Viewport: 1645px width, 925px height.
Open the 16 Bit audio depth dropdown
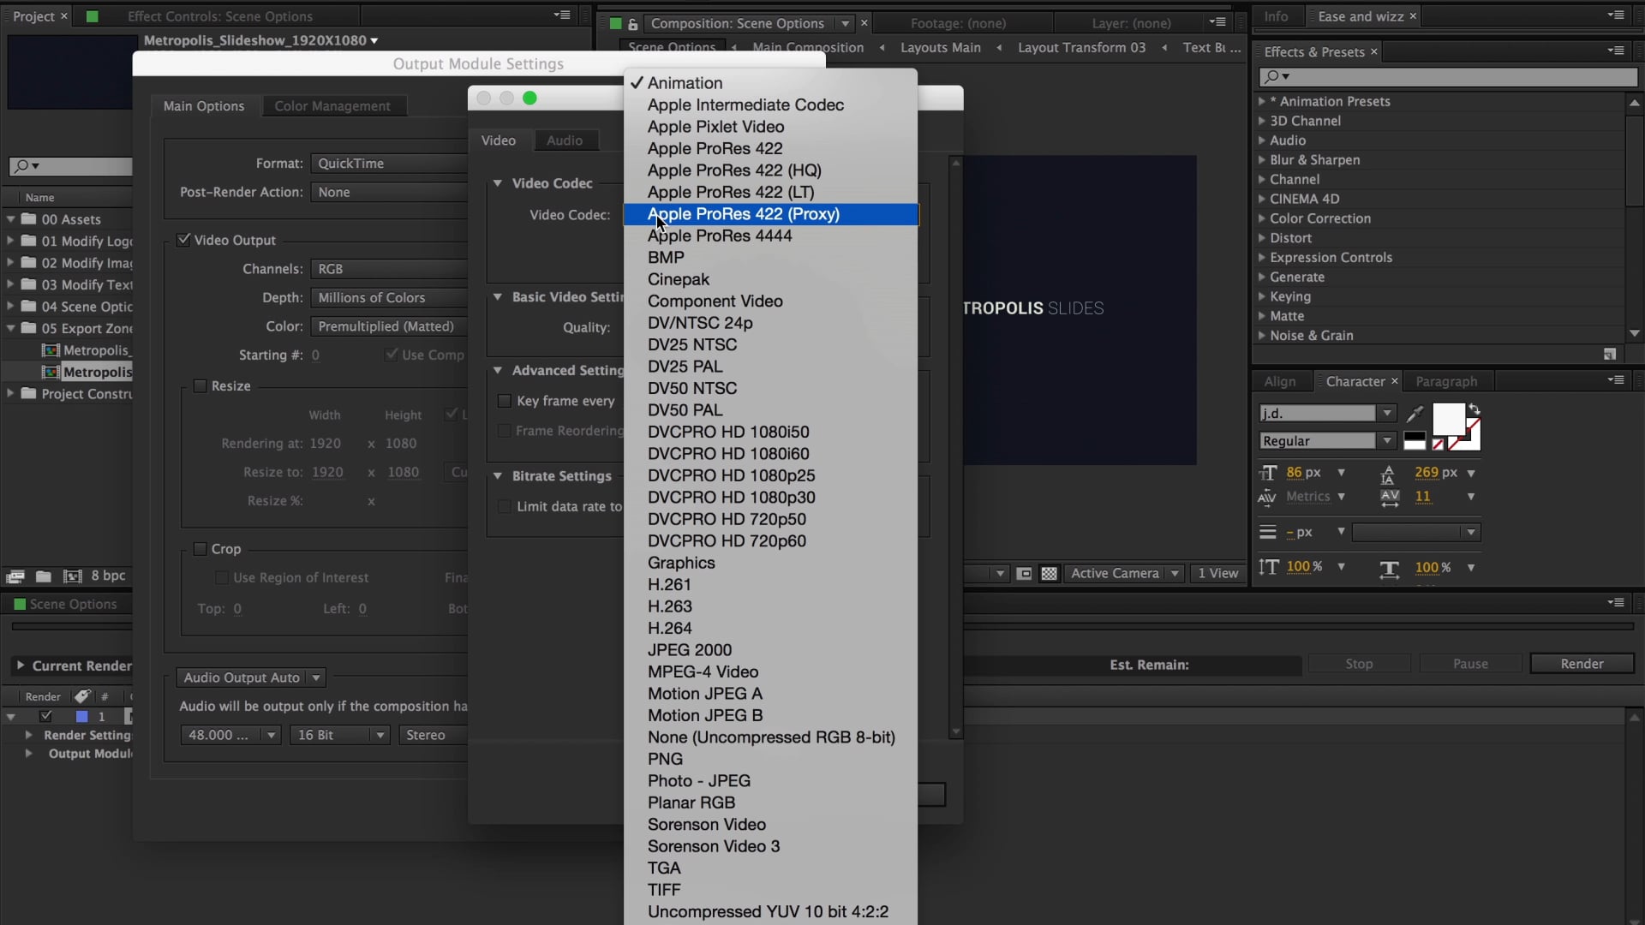[340, 735]
